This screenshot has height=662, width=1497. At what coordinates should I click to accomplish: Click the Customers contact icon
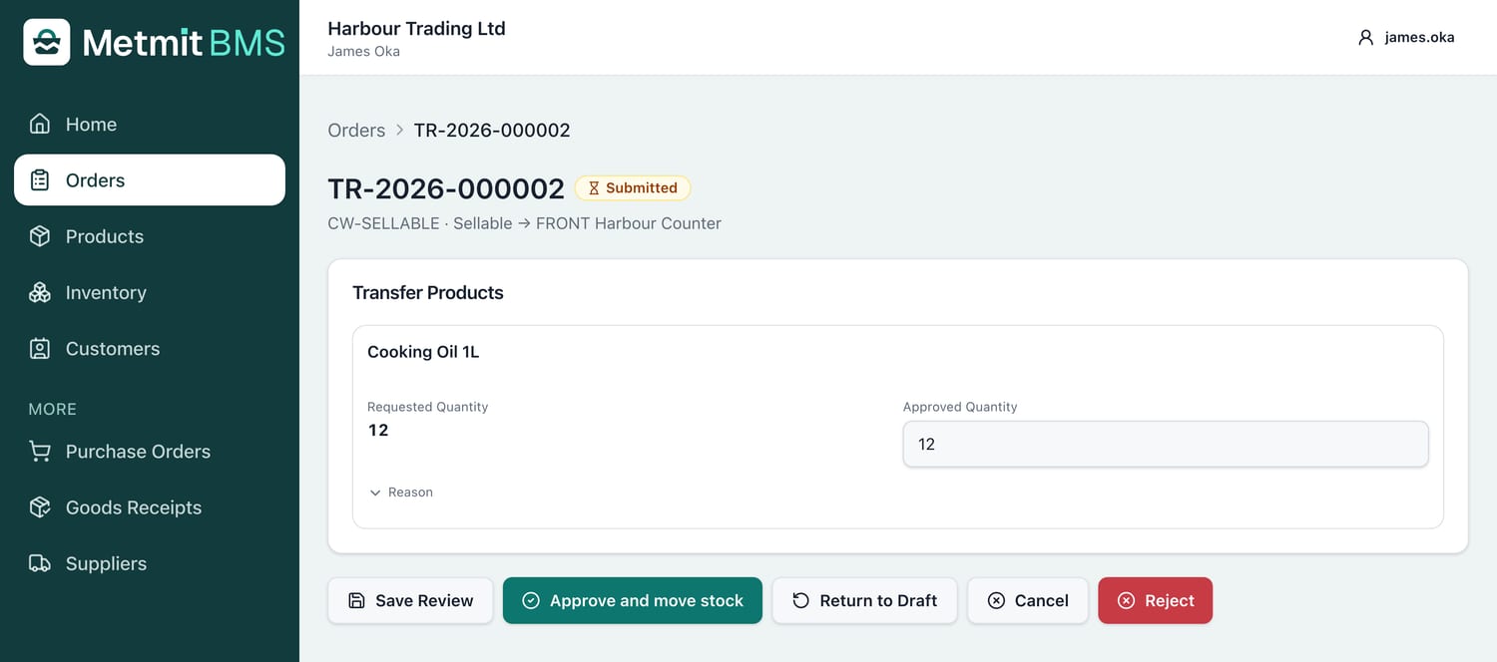point(40,349)
